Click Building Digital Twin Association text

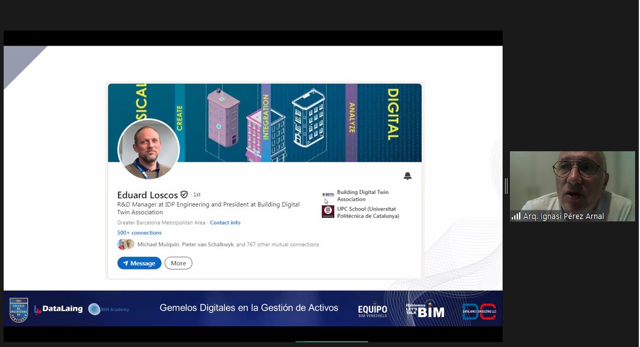[363, 196]
